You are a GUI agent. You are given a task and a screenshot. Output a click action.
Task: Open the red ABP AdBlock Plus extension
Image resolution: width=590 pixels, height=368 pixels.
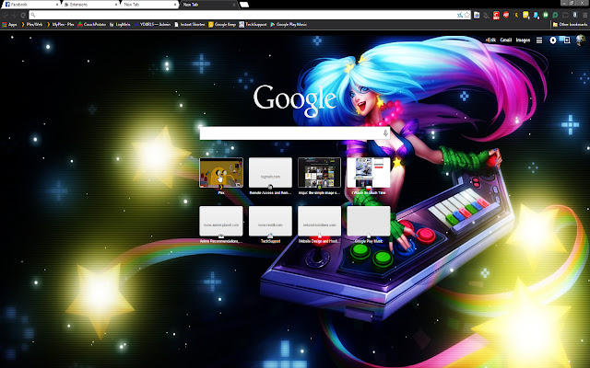pos(506,15)
